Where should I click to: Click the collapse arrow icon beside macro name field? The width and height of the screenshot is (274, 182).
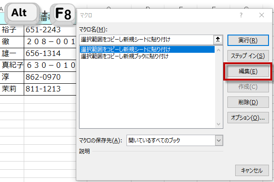[218, 40]
